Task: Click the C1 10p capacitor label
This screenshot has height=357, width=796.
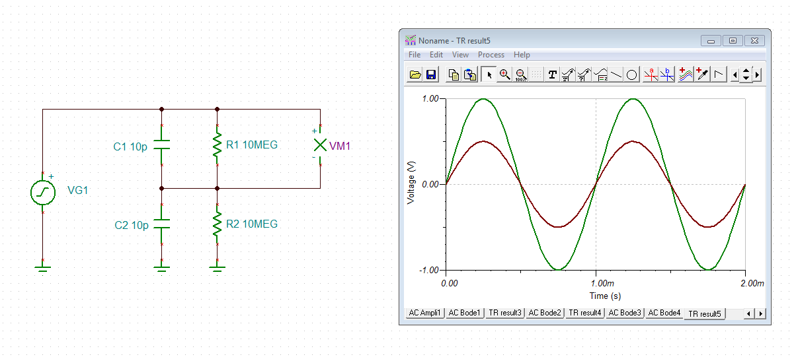Action: (130, 146)
